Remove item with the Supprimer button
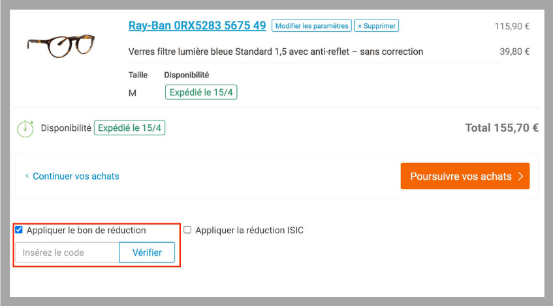Image resolution: width=553 pixels, height=306 pixels. click(376, 25)
